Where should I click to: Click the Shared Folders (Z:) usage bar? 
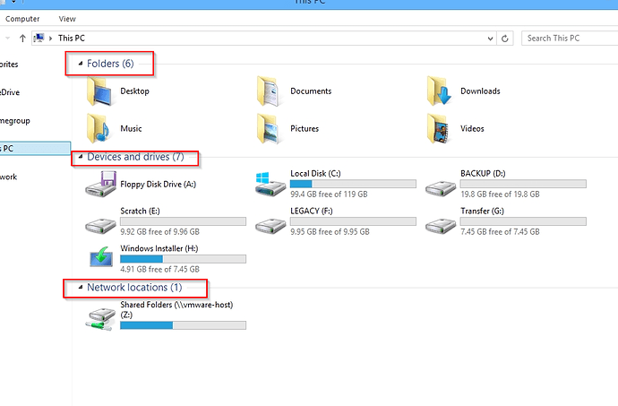click(x=184, y=325)
